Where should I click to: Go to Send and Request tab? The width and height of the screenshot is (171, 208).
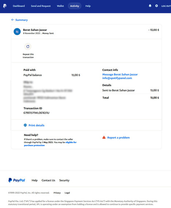tap(41, 6)
